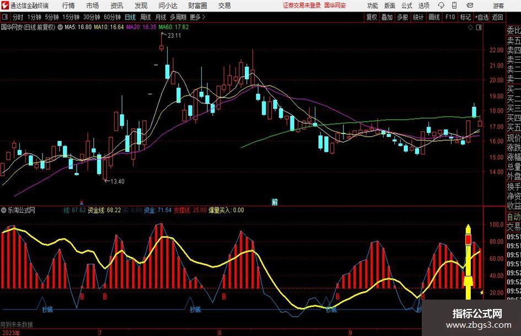Click the 证券交易未登录 login link

(302, 6)
